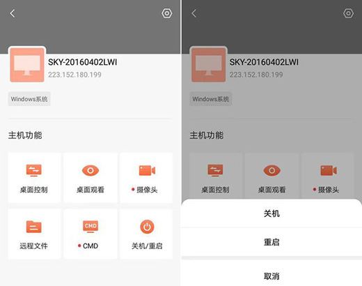
Task: Open 摄像头 camera in the left panel
Action: [x=146, y=178]
